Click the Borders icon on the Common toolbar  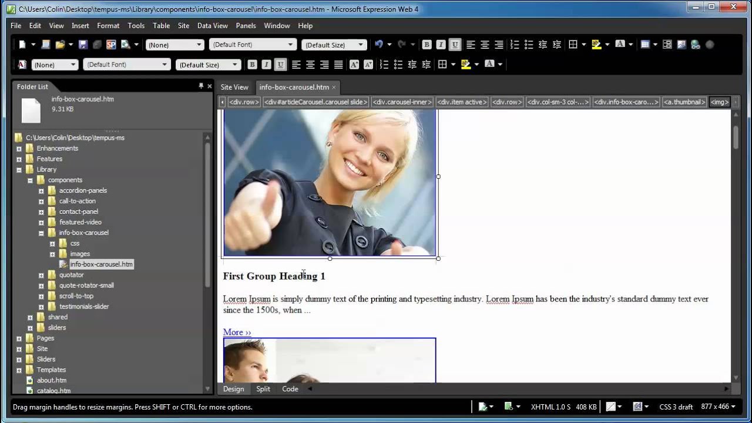point(573,45)
